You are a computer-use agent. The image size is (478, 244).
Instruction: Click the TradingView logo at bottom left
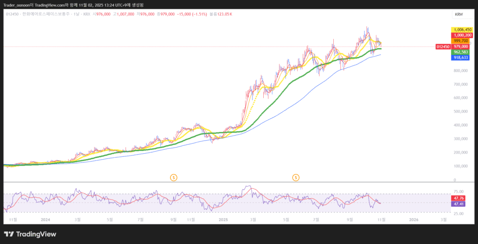pos(30,234)
